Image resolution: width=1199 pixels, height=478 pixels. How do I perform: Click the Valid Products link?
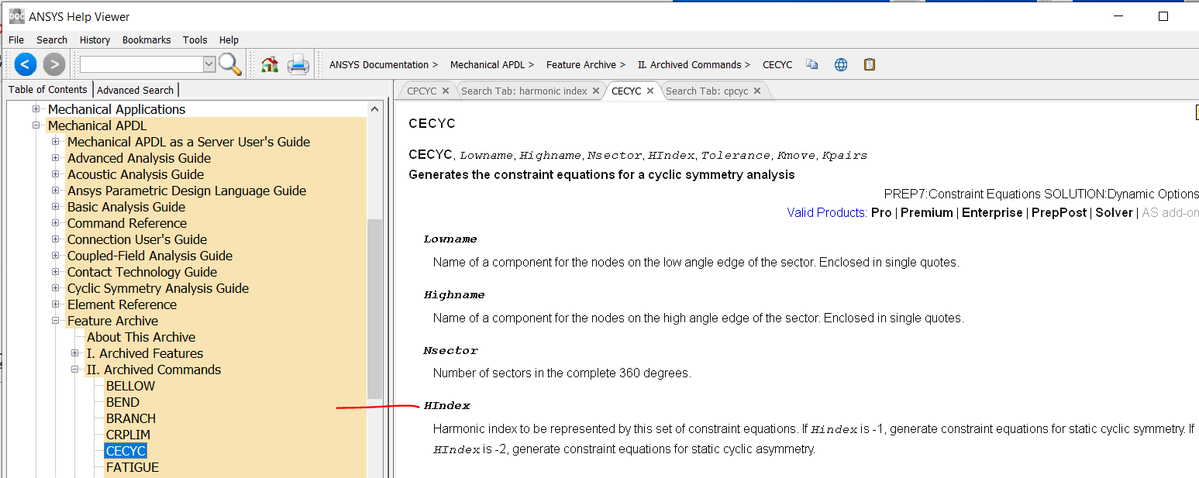pos(826,212)
